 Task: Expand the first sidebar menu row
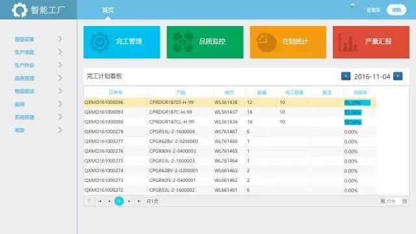click(38, 39)
